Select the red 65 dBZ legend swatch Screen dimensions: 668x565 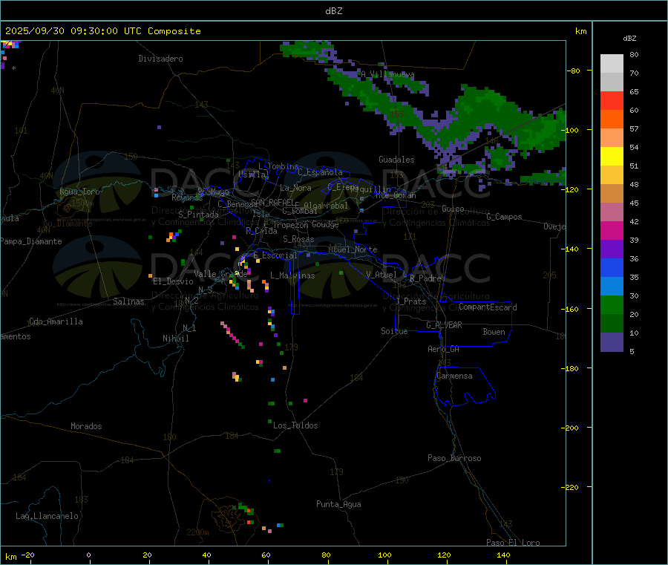pos(612,100)
